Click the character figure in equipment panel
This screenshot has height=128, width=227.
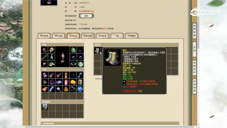pyautogui.click(x=62, y=57)
